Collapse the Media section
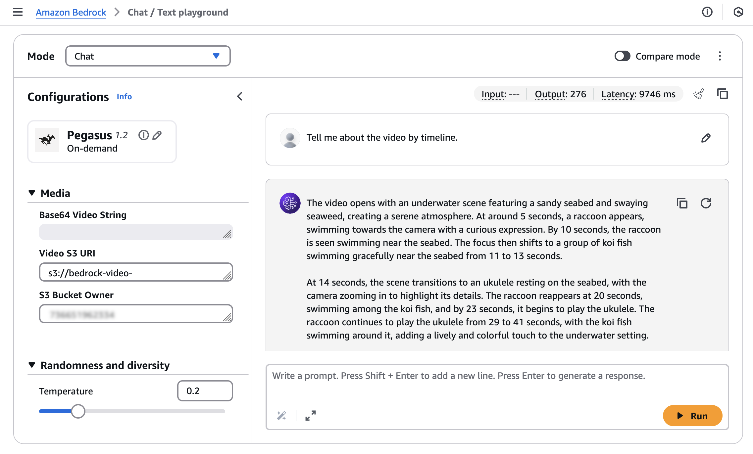Image resolution: width=753 pixels, height=454 pixels. [x=32, y=193]
